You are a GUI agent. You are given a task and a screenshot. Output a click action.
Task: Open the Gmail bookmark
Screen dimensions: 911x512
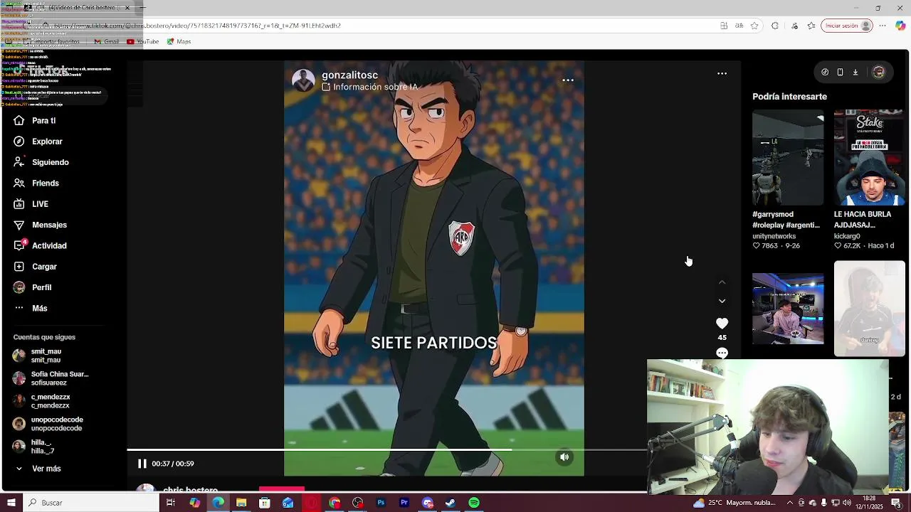[107, 41]
